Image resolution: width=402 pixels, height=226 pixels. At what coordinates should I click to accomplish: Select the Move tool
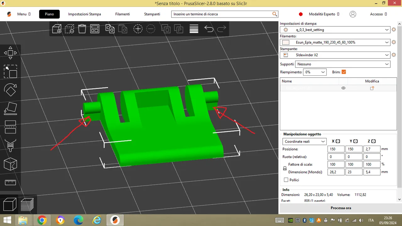pos(10,53)
